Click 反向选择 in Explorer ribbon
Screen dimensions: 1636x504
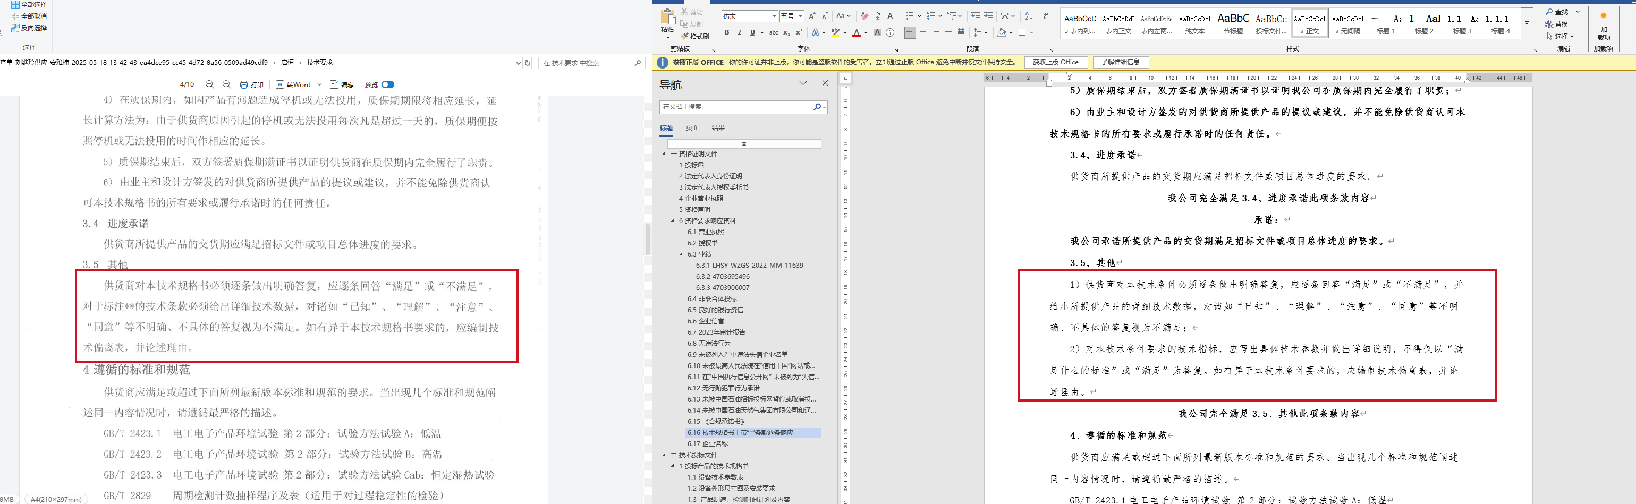tap(29, 28)
